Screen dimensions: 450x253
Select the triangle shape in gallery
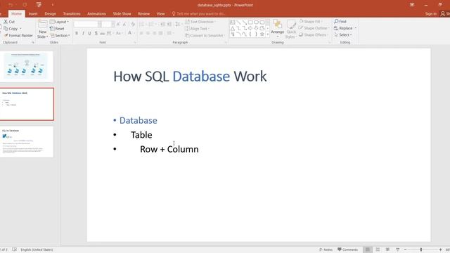[233, 28]
